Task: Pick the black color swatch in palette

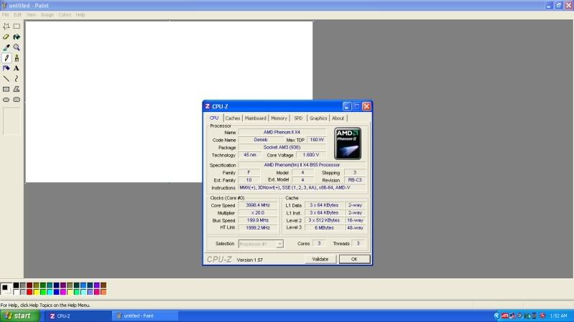Action: point(16,285)
